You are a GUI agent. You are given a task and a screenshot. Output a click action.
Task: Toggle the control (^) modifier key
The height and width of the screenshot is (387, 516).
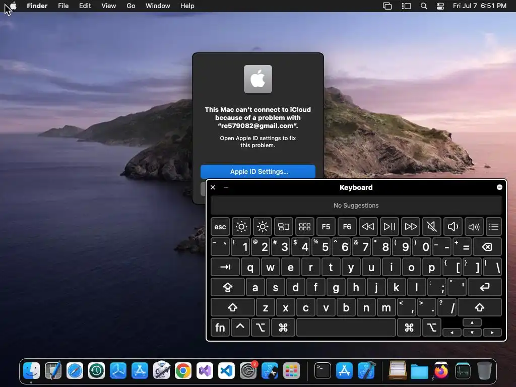click(x=240, y=328)
